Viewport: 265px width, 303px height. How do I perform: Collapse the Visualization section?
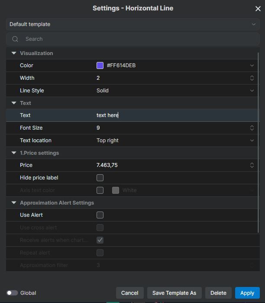(14, 53)
